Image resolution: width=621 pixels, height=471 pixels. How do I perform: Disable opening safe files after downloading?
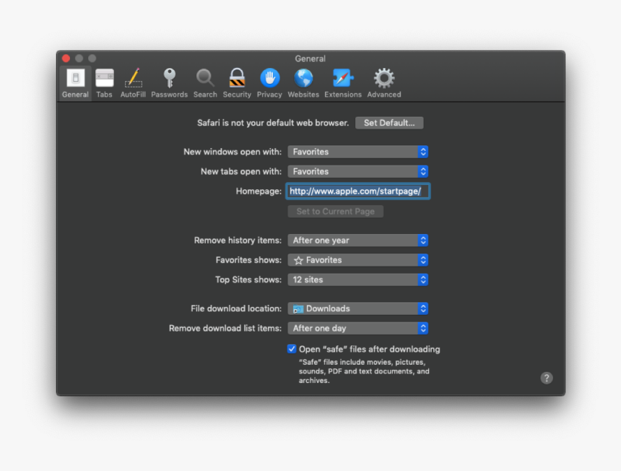tap(291, 349)
